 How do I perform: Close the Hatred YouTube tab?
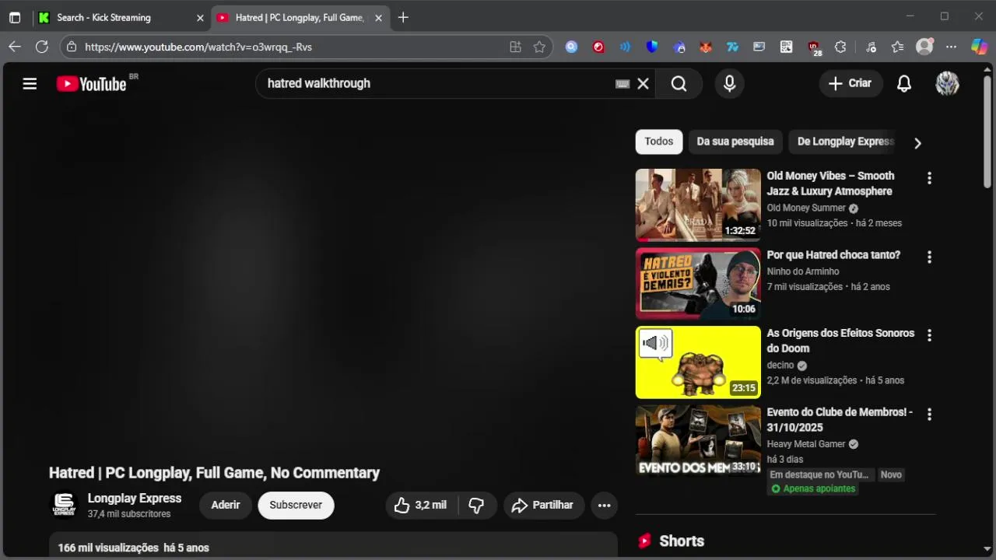click(378, 17)
